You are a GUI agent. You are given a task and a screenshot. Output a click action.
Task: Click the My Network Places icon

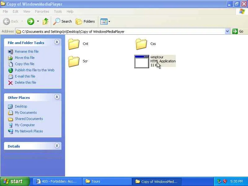pyautogui.click(x=11, y=131)
